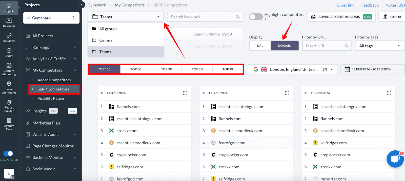Focus the Search keyword field
The height and width of the screenshot is (181, 405).
(x=205, y=17)
